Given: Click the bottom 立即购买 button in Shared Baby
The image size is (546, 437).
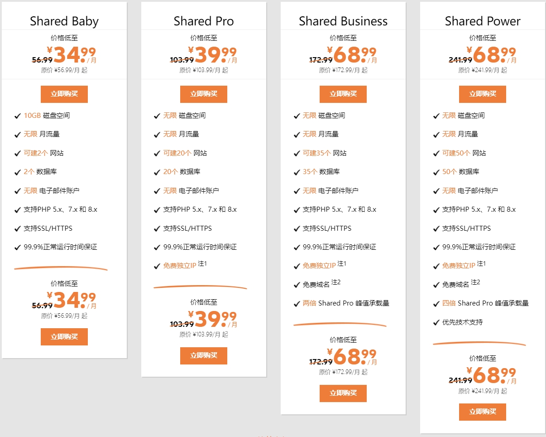Looking at the screenshot, I should 64,337.
